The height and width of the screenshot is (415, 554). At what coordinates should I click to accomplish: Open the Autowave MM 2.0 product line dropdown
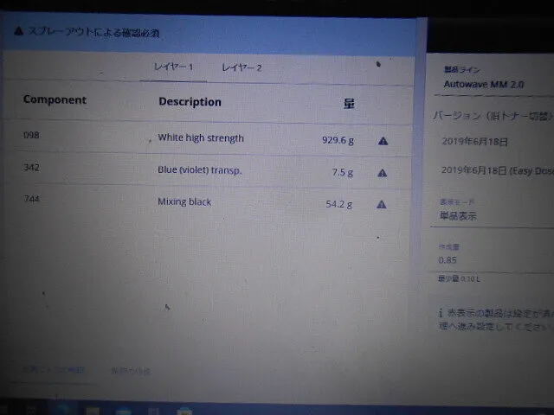(489, 86)
